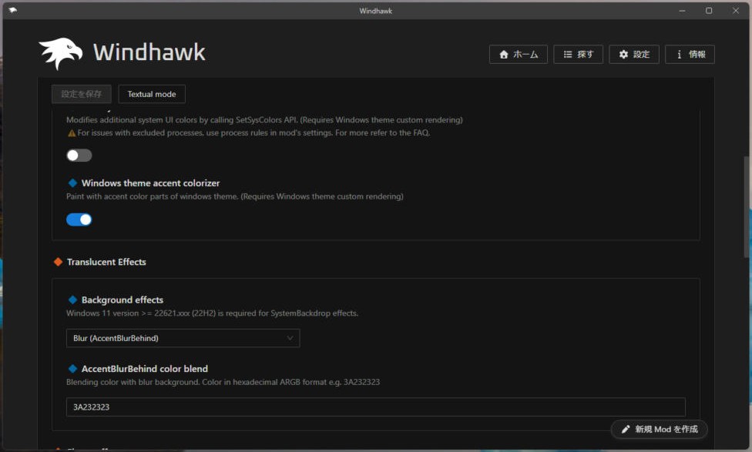
Task: Click the blue diamond beside Windows theme accent colorizer
Action: (73, 183)
